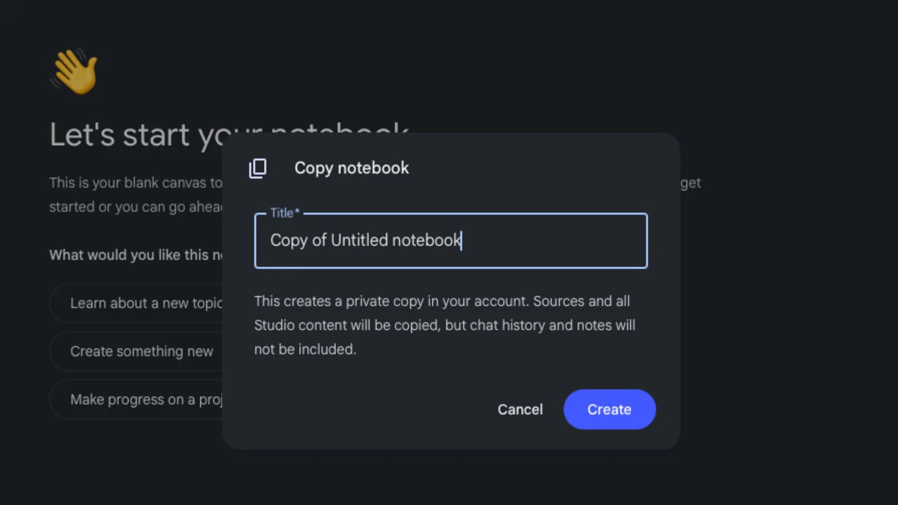
Task: Click the 'What would you like this' prompt
Action: tap(136, 255)
